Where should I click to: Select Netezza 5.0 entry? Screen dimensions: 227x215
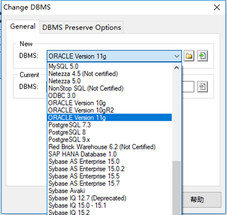[110, 81]
